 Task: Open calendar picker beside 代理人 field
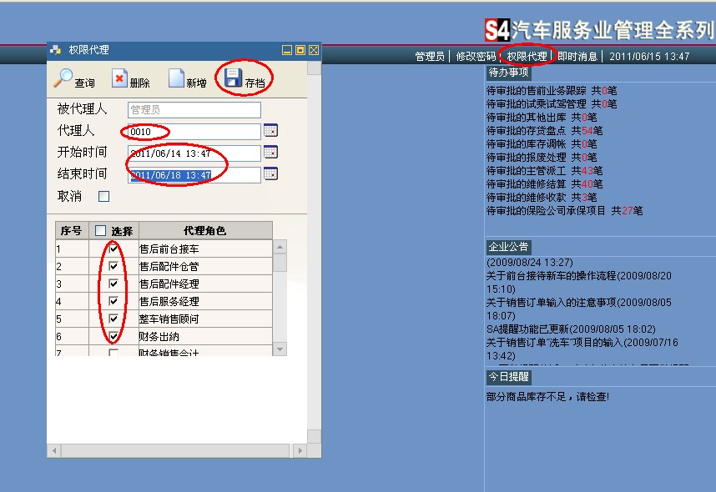coord(270,131)
